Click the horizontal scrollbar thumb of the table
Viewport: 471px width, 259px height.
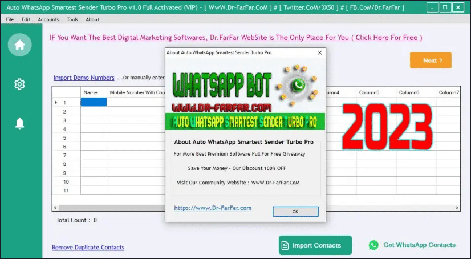pos(112,208)
